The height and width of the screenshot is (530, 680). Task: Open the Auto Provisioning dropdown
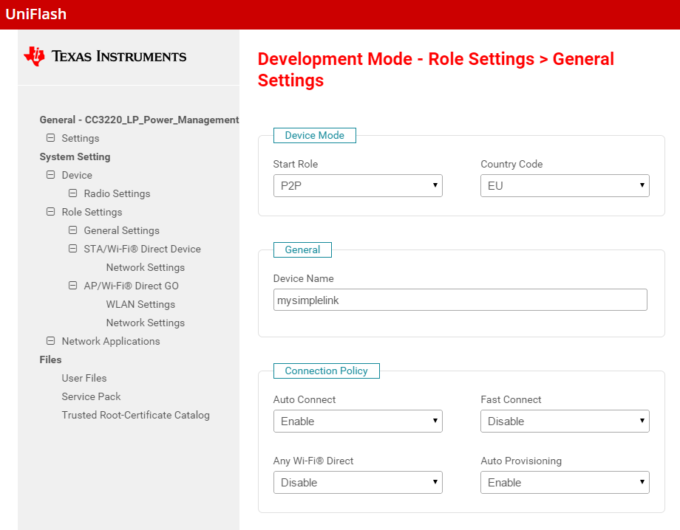(565, 482)
